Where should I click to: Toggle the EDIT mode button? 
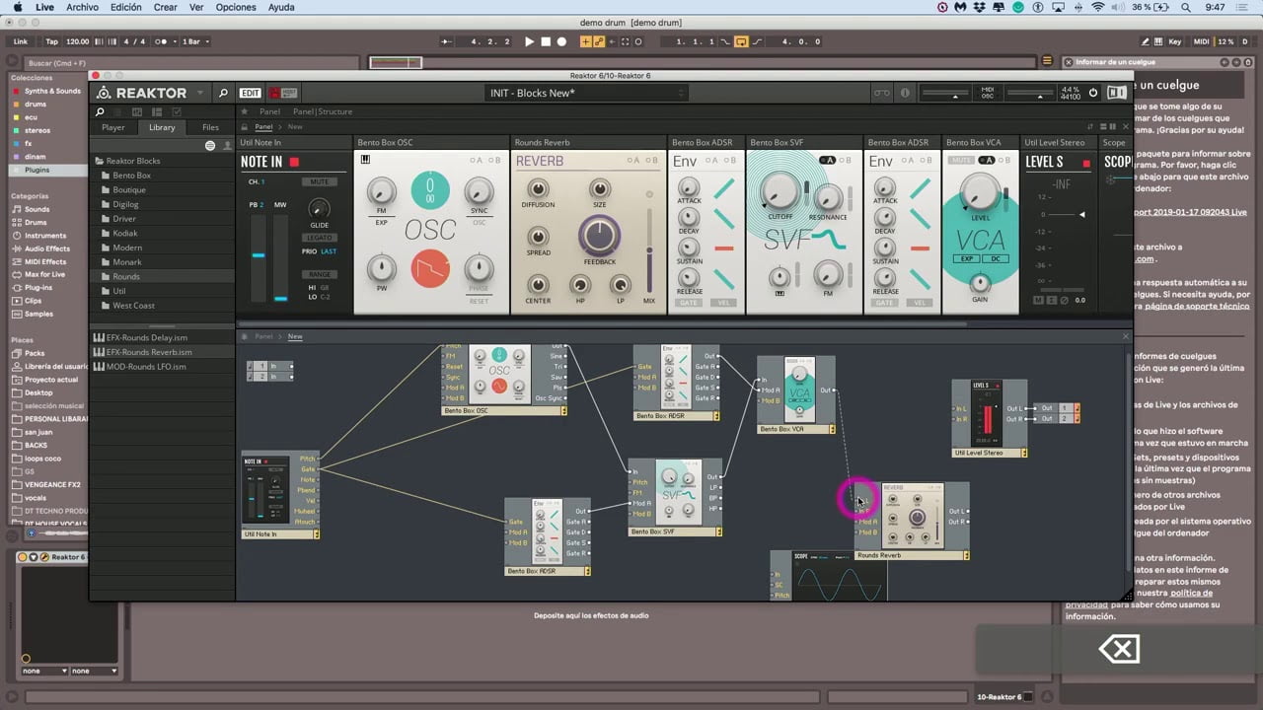pos(251,93)
